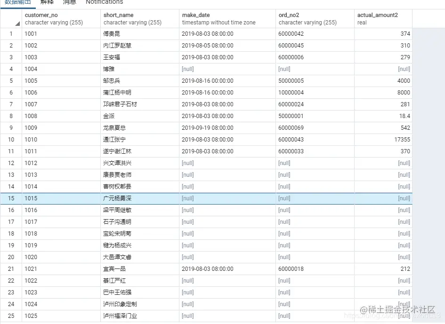
Task: Click make_date 2019-09-19 08:00:00 cell
Action: 227,128
